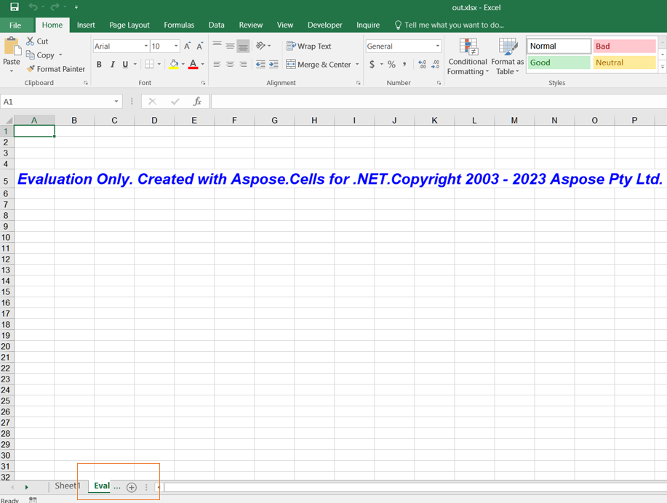Toggle Wrap Text for cell

[309, 47]
